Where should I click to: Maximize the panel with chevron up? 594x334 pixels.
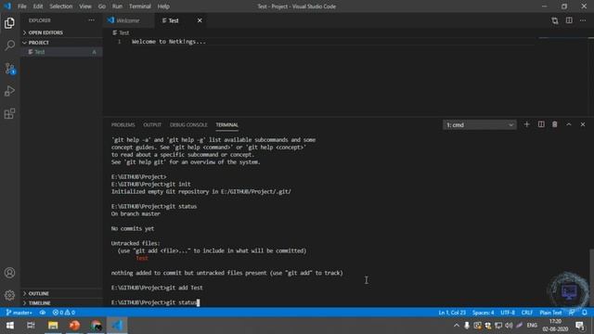[x=569, y=124]
